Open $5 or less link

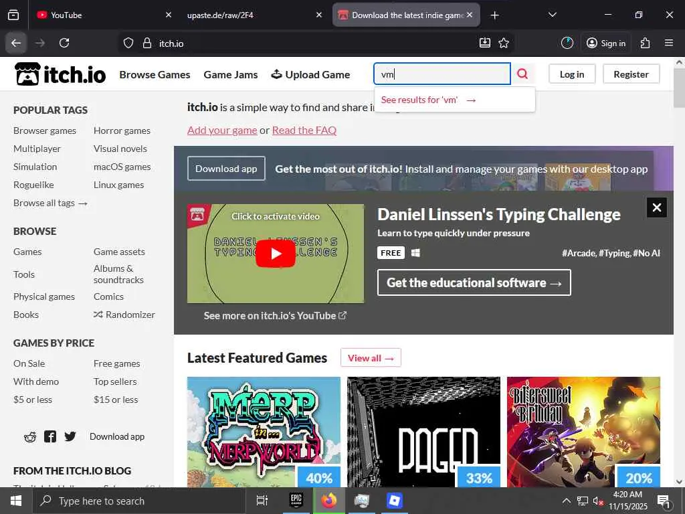point(33,400)
